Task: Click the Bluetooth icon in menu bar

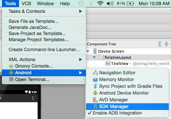Action: (x=90, y=4)
